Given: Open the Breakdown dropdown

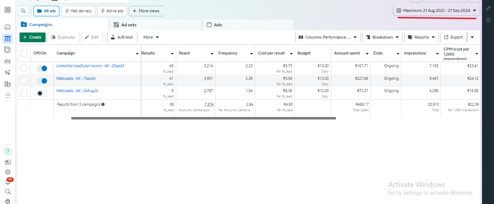Looking at the screenshot, I should coord(382,37).
